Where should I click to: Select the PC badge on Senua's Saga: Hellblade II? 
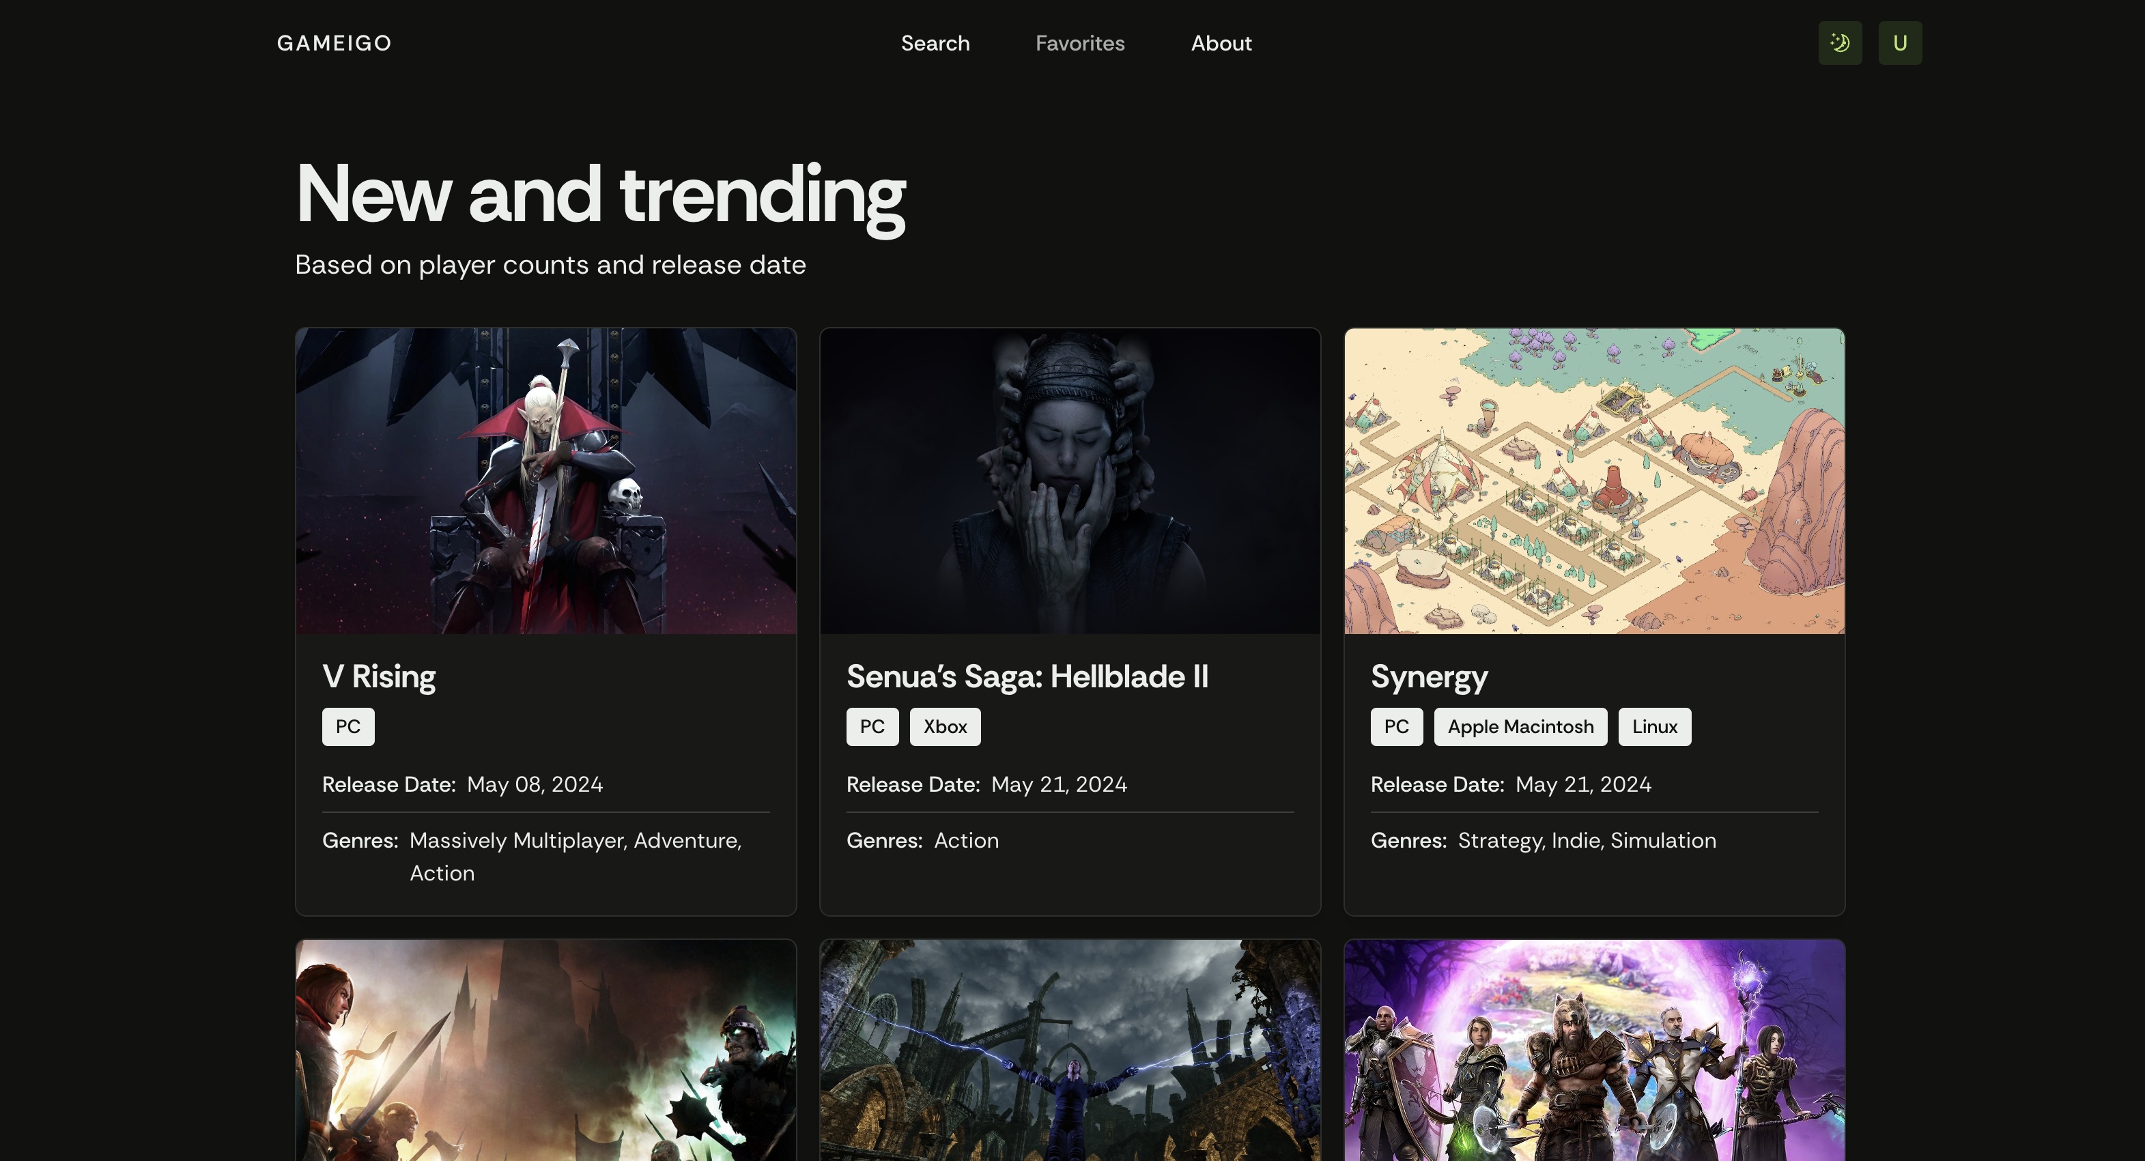(x=872, y=726)
